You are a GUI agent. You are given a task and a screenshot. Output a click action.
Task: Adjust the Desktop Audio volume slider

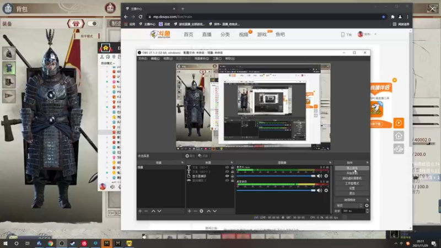coord(276,190)
